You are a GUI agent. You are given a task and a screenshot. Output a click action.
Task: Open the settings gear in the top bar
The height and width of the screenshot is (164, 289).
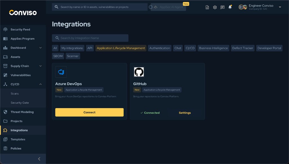tap(215, 7)
